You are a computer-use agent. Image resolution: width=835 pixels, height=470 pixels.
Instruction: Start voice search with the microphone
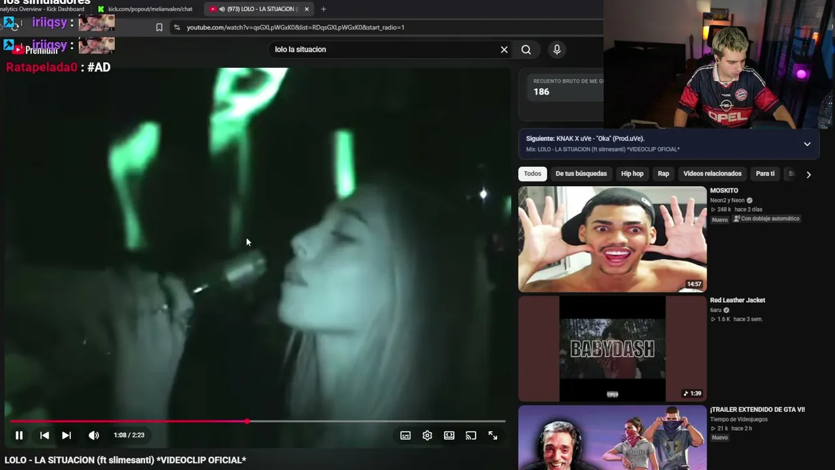(x=556, y=50)
